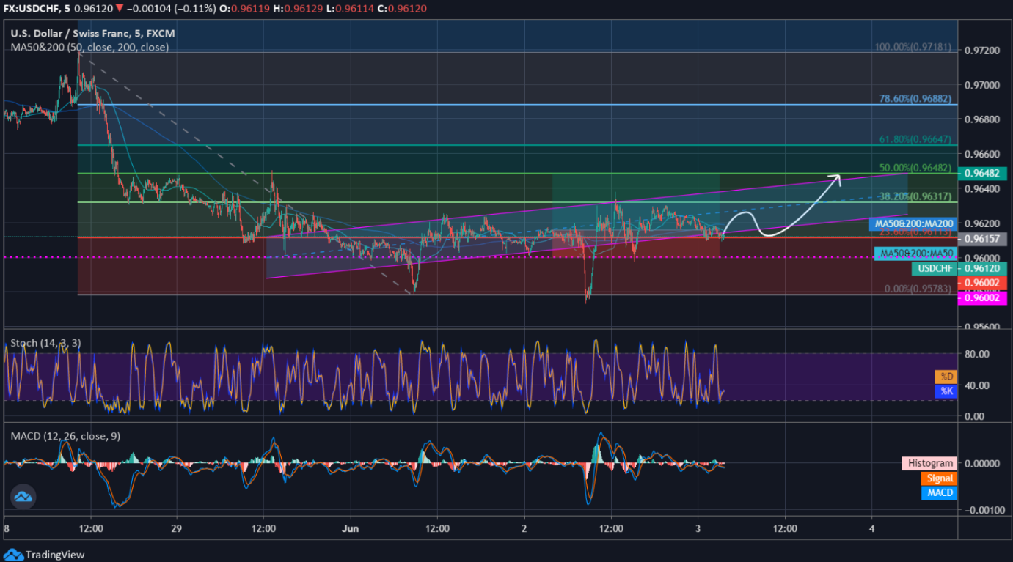Click the round TradingView cloud icon in MACD pane
Image resolution: width=1013 pixels, height=562 pixels.
tap(24, 498)
